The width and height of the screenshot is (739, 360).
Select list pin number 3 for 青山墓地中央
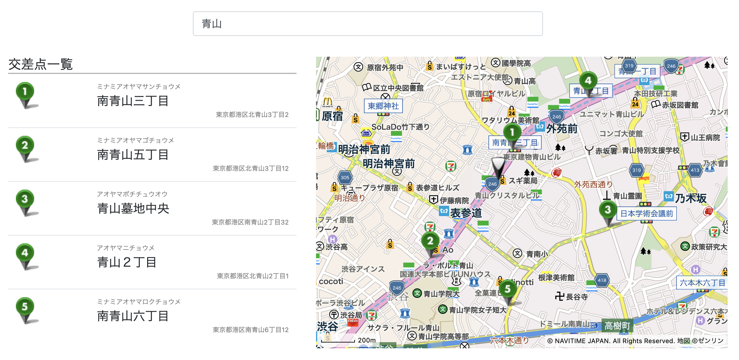click(25, 203)
